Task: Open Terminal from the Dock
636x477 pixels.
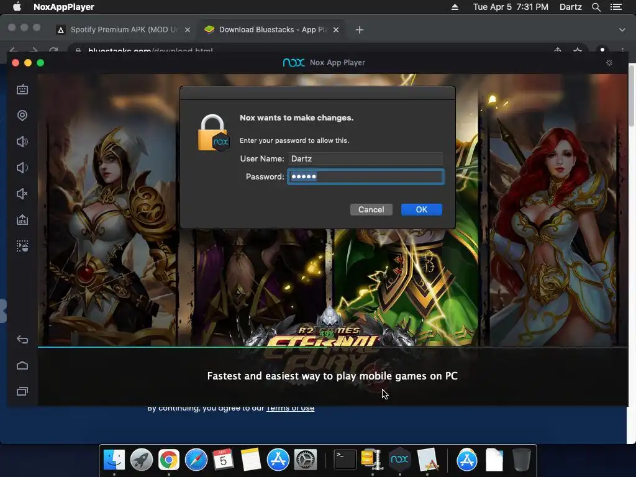Action: click(x=345, y=460)
